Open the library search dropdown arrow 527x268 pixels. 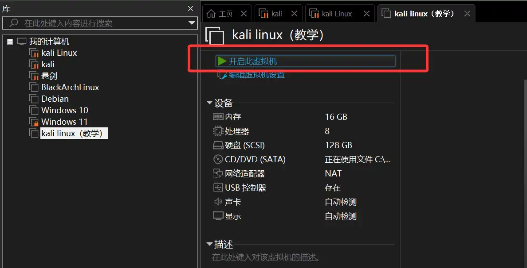pos(192,23)
